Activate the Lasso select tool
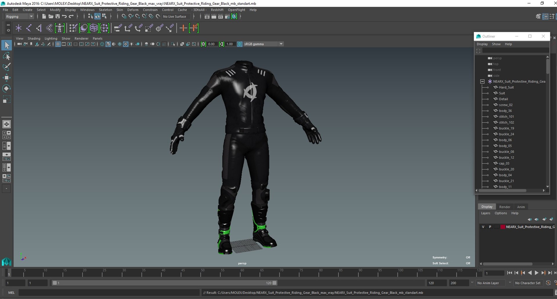This screenshot has height=299, width=557. tap(7, 56)
